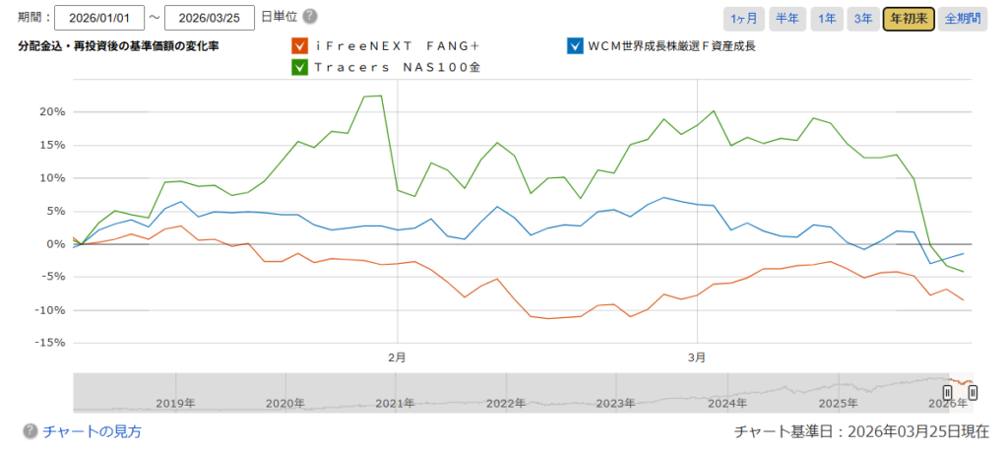Screen dimensions: 1008x453
Task: Toggle the WCM世界成長株厳選F資産成長 checkbox
Action: (575, 45)
